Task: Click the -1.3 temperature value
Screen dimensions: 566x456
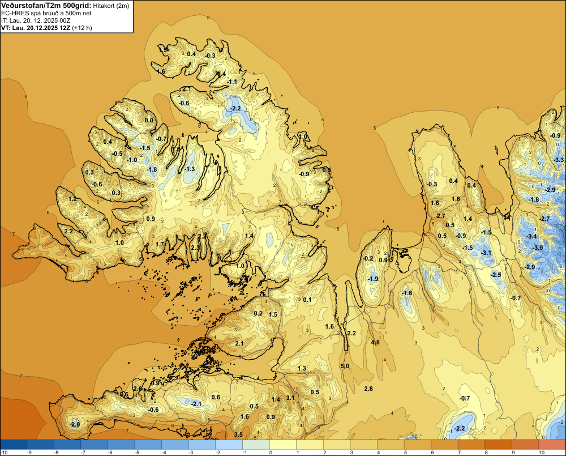Action: click(x=190, y=169)
